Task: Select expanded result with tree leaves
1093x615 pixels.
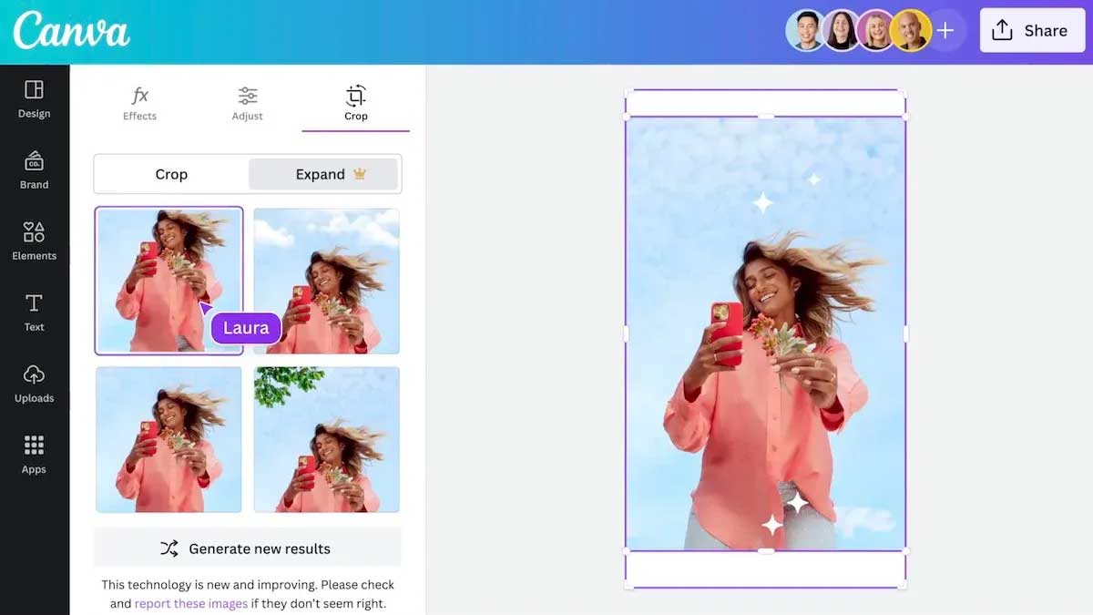Action: pos(326,439)
